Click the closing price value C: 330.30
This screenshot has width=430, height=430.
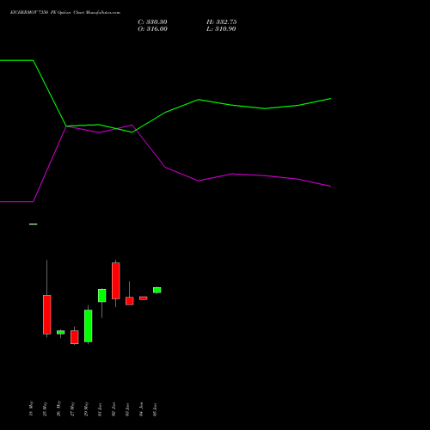(152, 22)
